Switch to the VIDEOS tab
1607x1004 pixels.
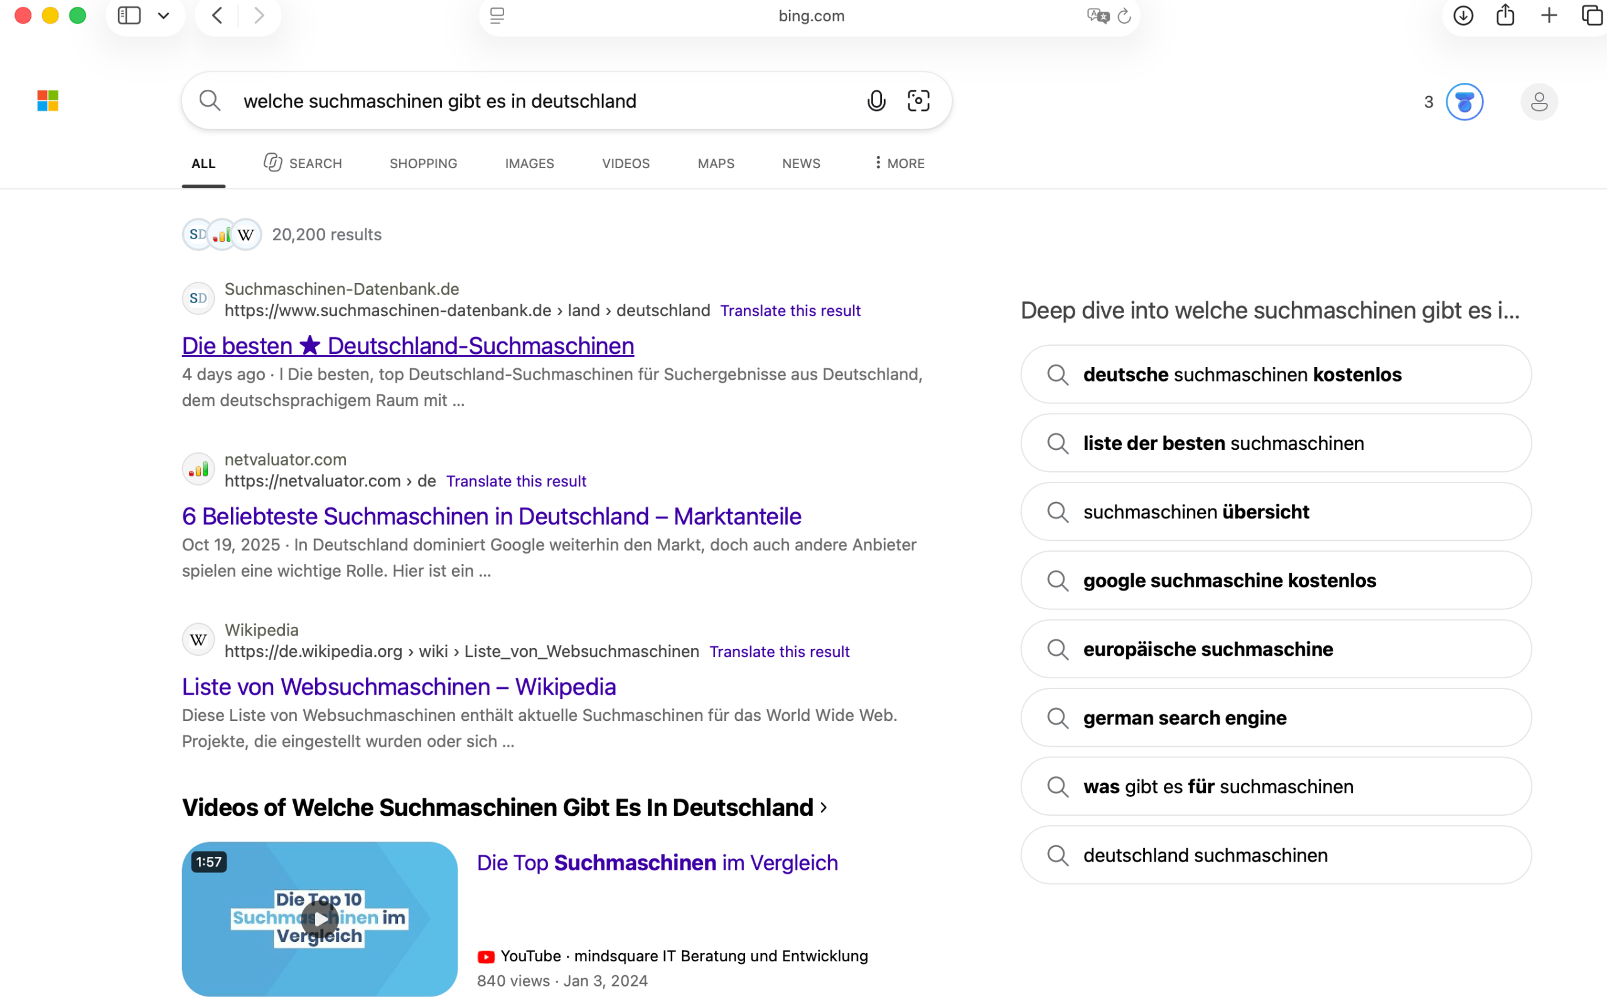(x=625, y=163)
